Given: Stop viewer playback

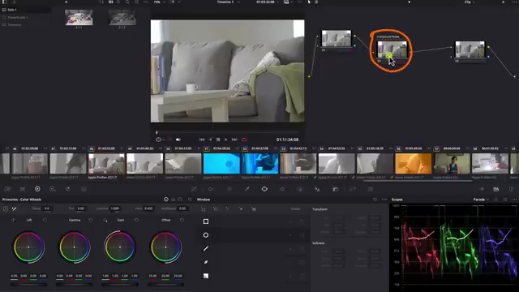Looking at the screenshot, I should 218,140.
